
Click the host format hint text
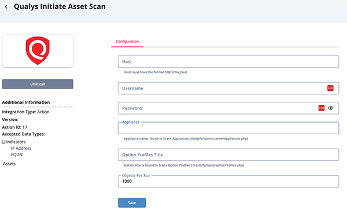pos(156,72)
